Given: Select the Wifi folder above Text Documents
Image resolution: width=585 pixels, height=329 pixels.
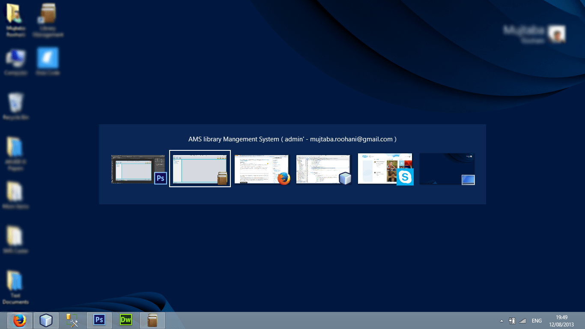Looking at the screenshot, I should point(16,240).
